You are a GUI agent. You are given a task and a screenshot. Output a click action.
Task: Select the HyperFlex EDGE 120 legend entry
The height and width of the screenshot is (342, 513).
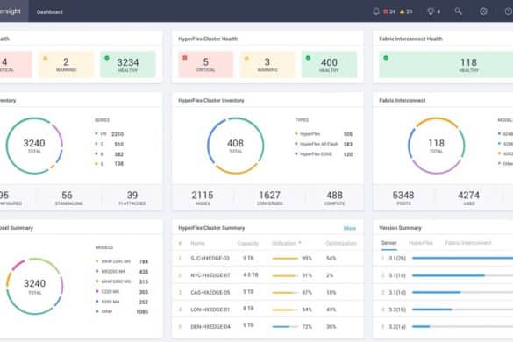[324, 154]
